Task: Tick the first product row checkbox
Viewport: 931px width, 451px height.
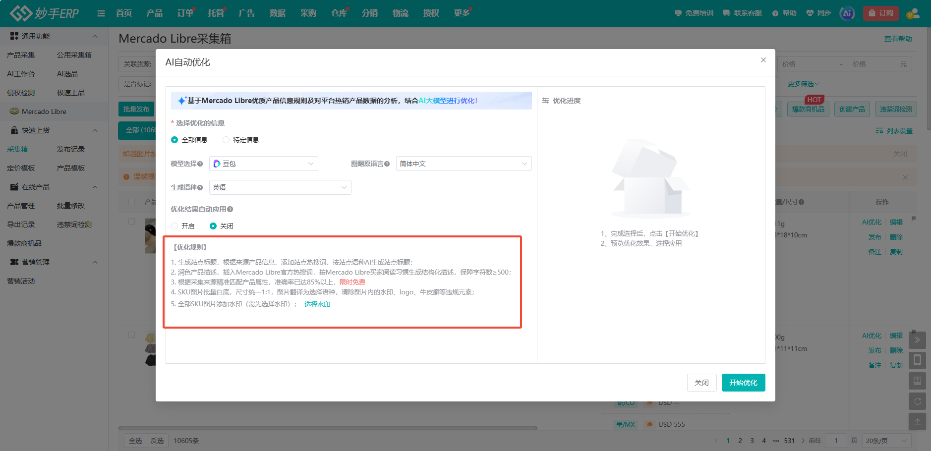Action: coord(131,221)
